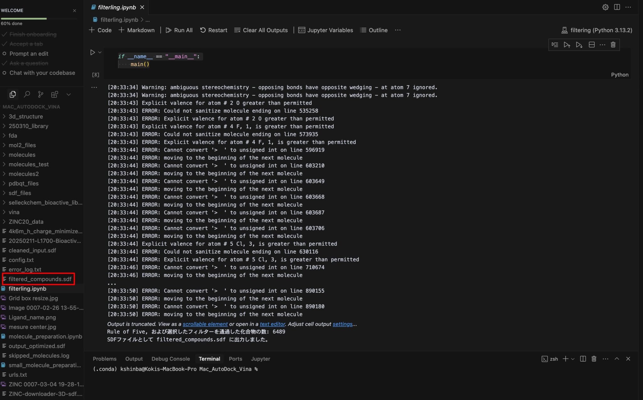Open the notebook Outline view
643x400 pixels.
click(x=374, y=30)
